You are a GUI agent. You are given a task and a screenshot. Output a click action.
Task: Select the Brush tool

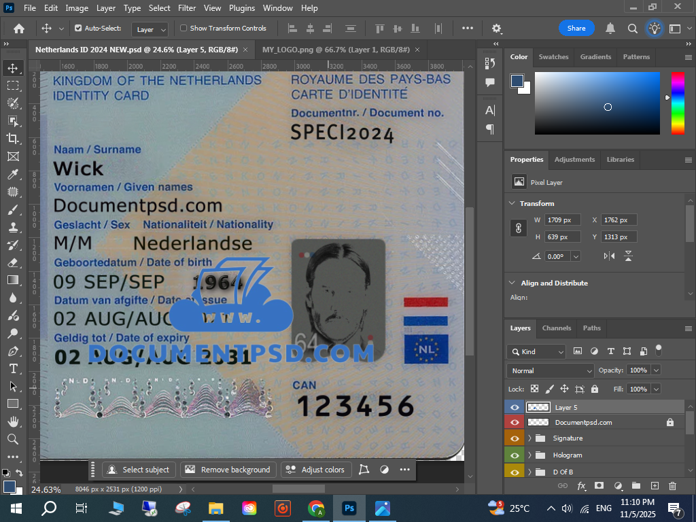coord(13,209)
